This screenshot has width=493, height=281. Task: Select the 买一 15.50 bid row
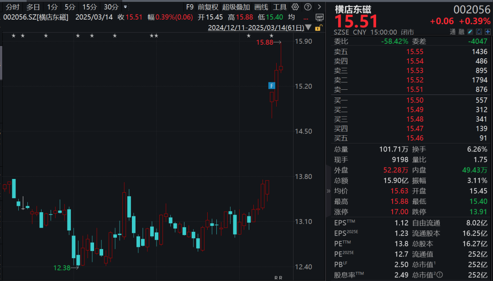pyautogui.click(x=411, y=100)
